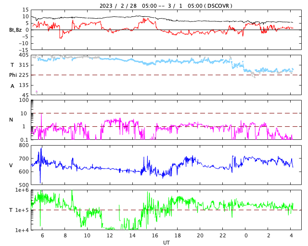Click the 225 tick value on Phi panel

[x=24, y=75]
